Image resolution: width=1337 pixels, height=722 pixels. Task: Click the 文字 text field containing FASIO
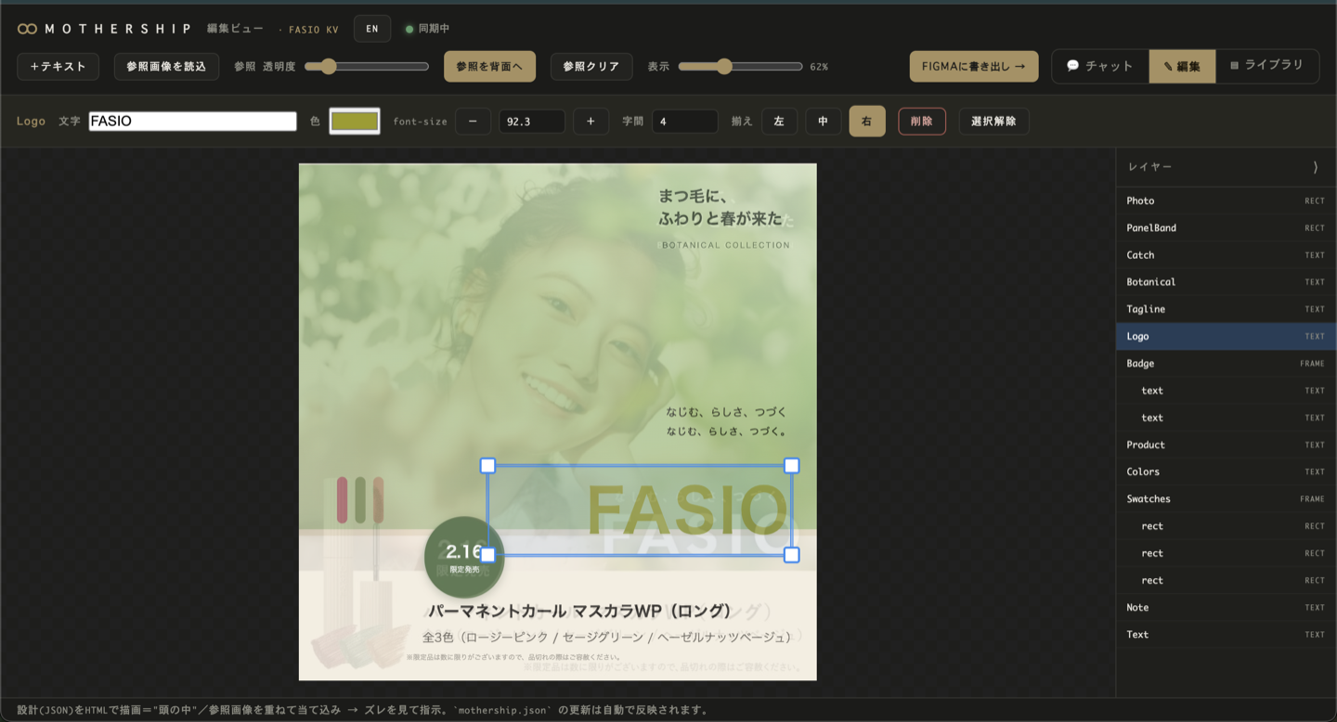(x=193, y=122)
